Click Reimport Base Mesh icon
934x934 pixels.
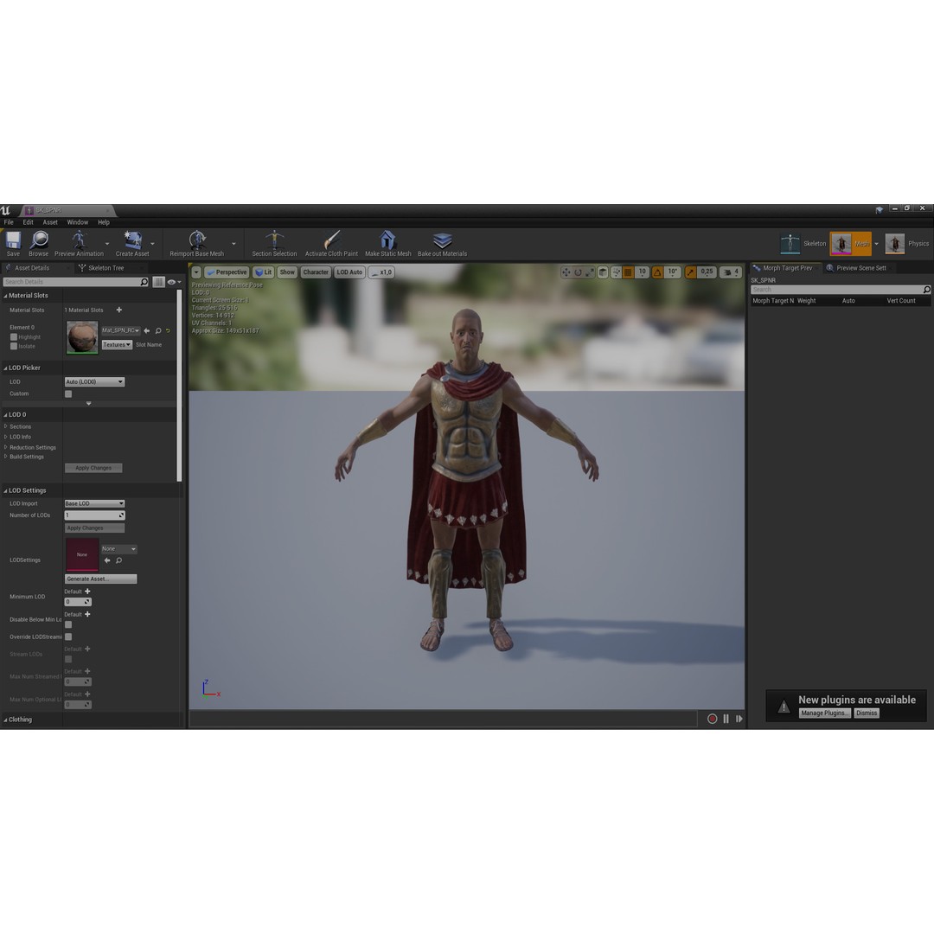197,240
